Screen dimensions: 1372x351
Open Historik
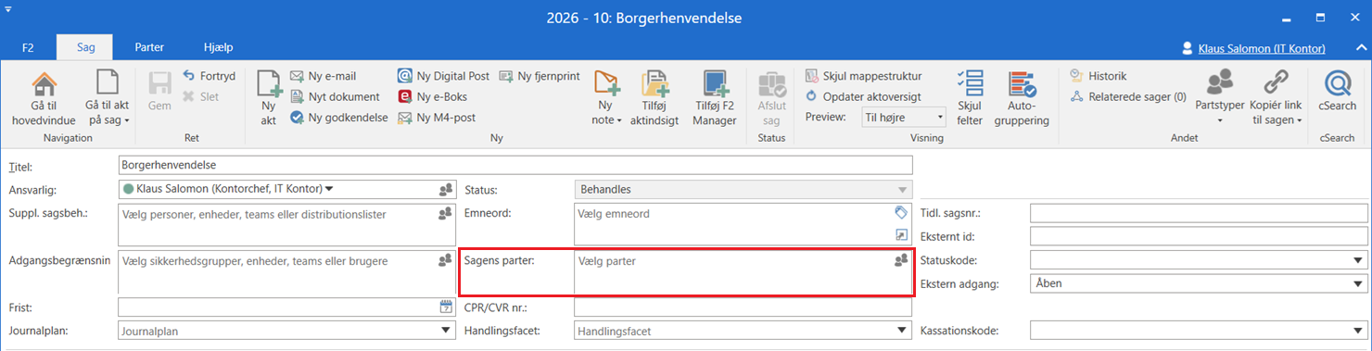tap(1098, 76)
